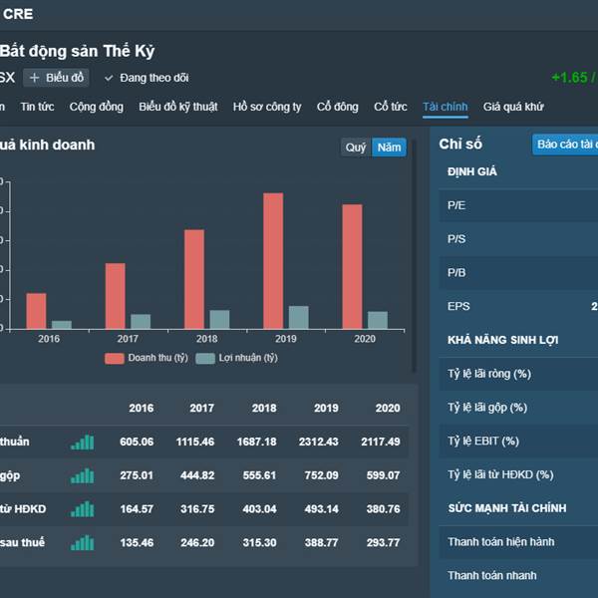Image resolution: width=598 pixels, height=598 pixels.
Task: Click the chart panel vertical scrollbar
Action: pyautogui.click(x=414, y=255)
